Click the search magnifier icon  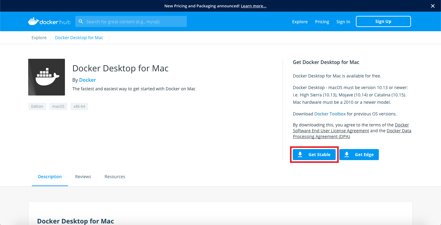pos(81,21)
